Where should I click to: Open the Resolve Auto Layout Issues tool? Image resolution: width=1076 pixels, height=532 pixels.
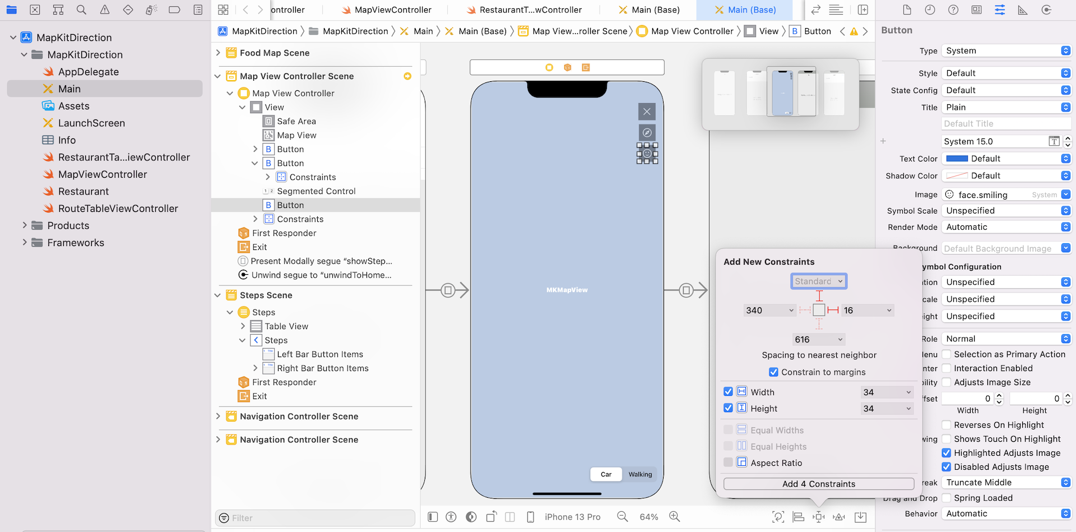[839, 517]
